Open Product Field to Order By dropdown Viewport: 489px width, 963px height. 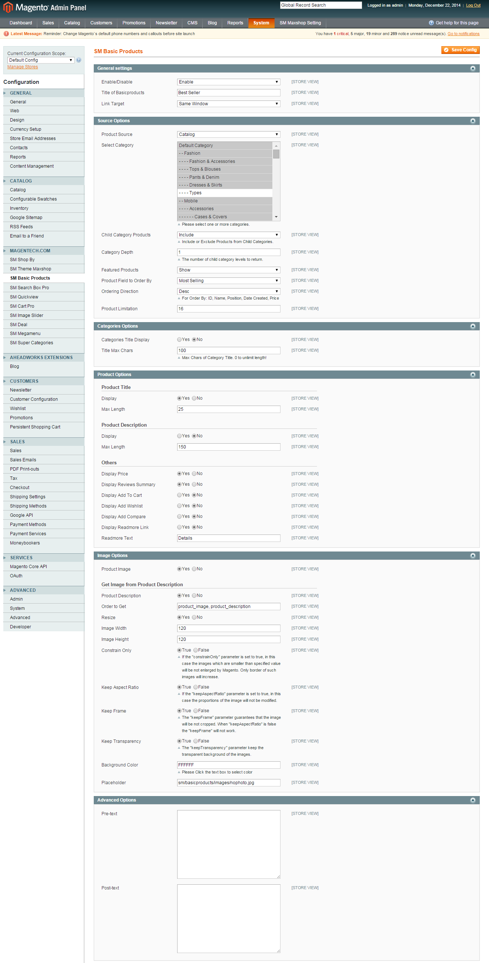(228, 280)
